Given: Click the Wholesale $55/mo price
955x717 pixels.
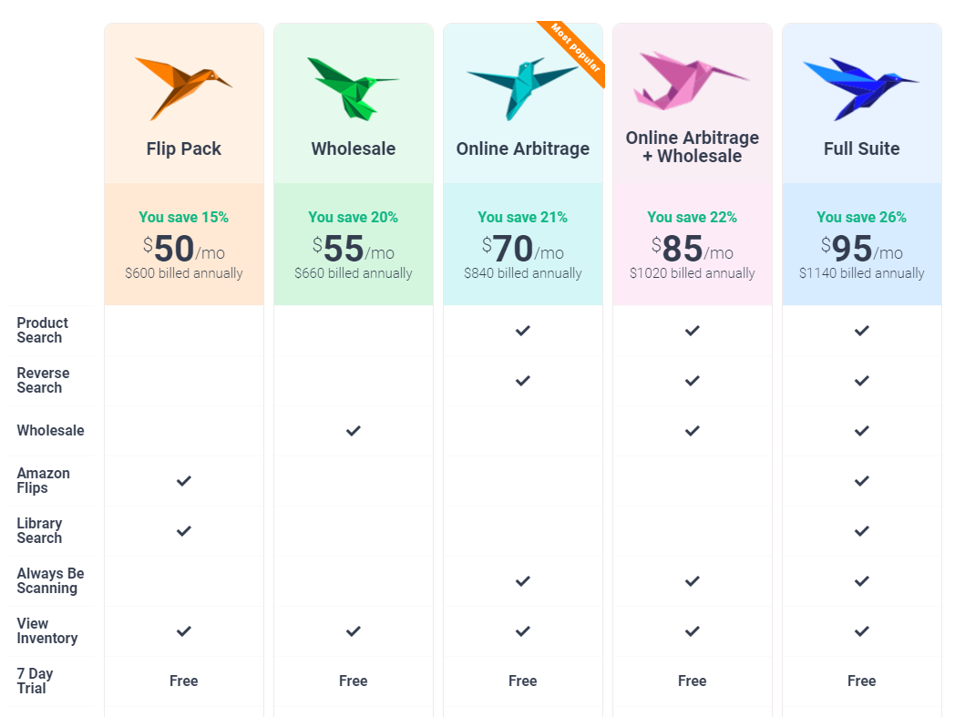Looking at the screenshot, I should point(354,249).
